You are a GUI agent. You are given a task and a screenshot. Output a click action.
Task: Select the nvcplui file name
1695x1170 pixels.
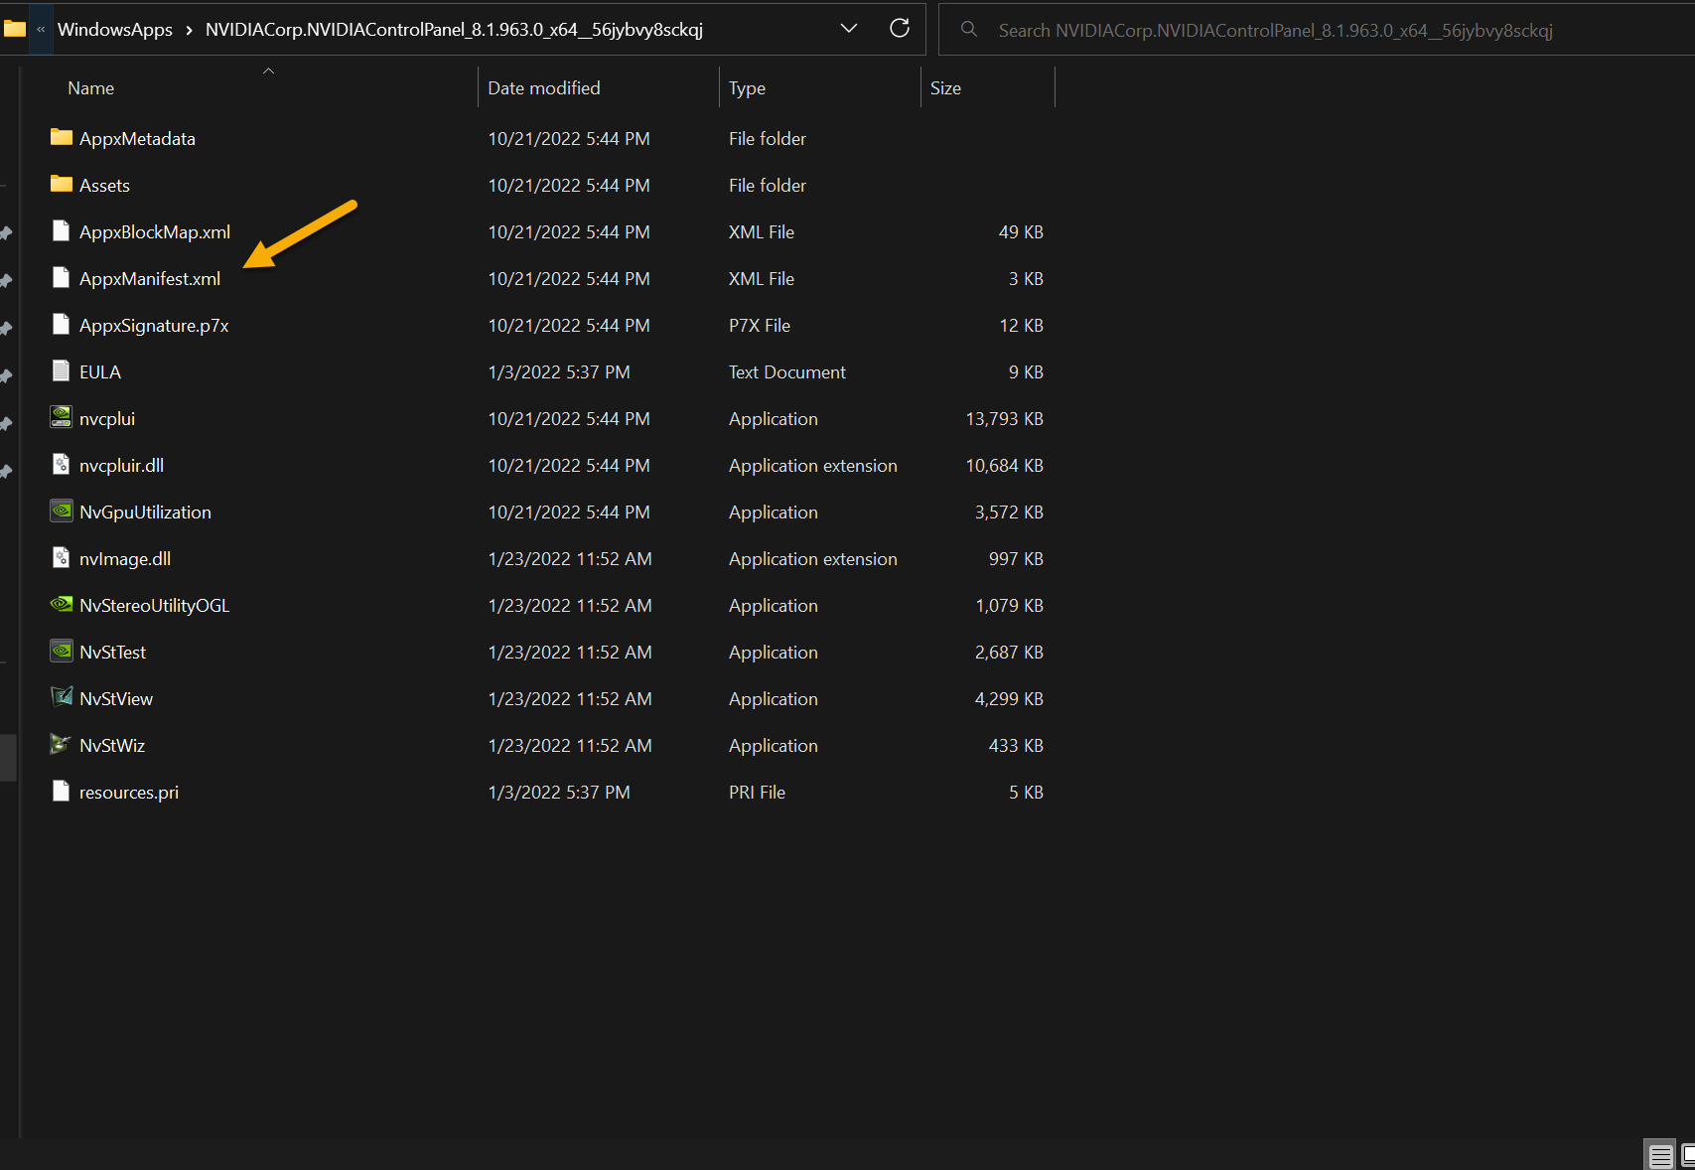click(x=107, y=419)
